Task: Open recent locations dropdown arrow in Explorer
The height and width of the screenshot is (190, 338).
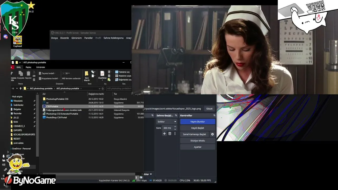Action: [17, 88]
